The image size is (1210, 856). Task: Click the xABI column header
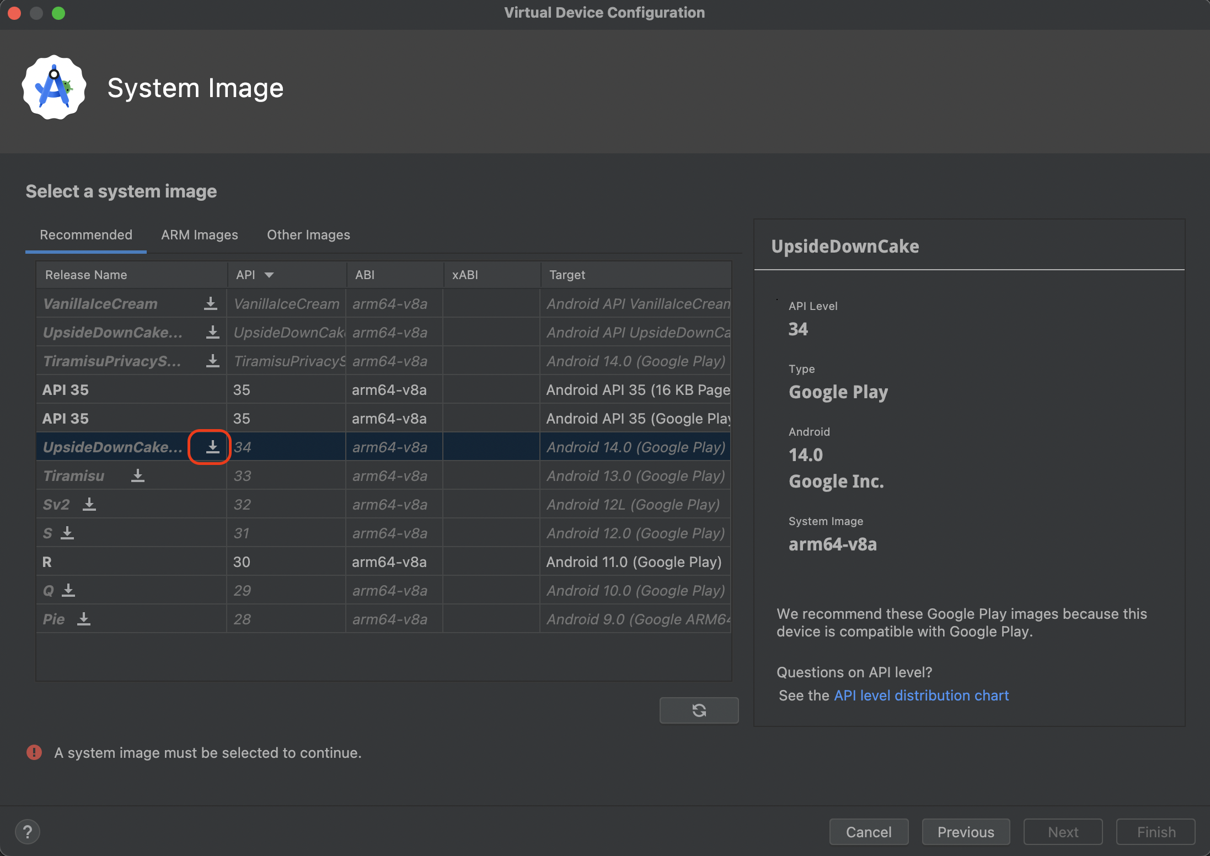tap(492, 275)
